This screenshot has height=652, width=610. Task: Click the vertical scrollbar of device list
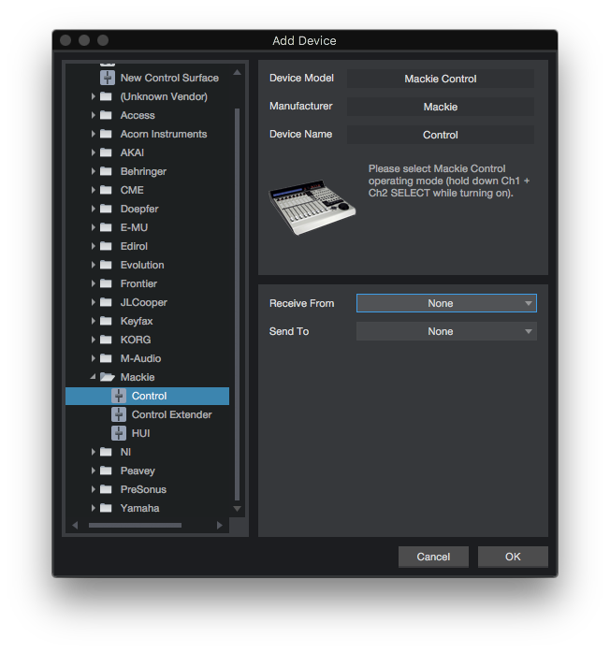(x=237, y=304)
